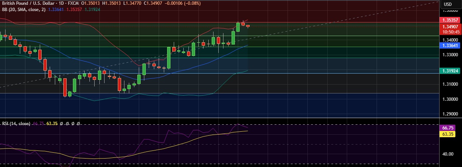Click the 1.34000 price scale tick
Screen dimensions: 462x167
point(450,40)
